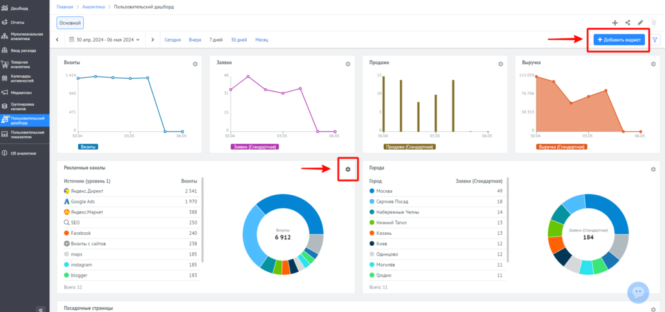Click the 30 дней period link
Image resolution: width=665 pixels, height=312 pixels.
click(x=239, y=40)
